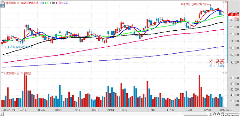Viewport: 240px width, 116px height.
Task: Select the 60-day moving average legend
Action: click(53, 3)
